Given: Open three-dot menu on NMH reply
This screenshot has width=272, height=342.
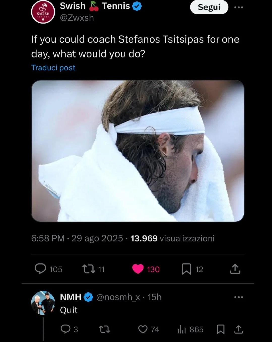Looking at the screenshot, I should tap(239, 297).
